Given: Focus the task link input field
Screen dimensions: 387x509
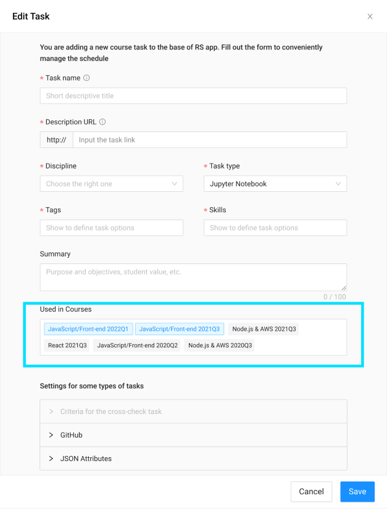Looking at the screenshot, I should pos(210,140).
